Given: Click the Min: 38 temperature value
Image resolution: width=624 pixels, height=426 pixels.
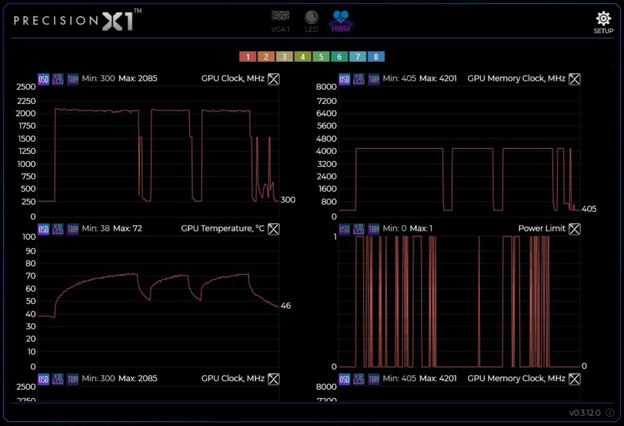Looking at the screenshot, I should 96,229.
